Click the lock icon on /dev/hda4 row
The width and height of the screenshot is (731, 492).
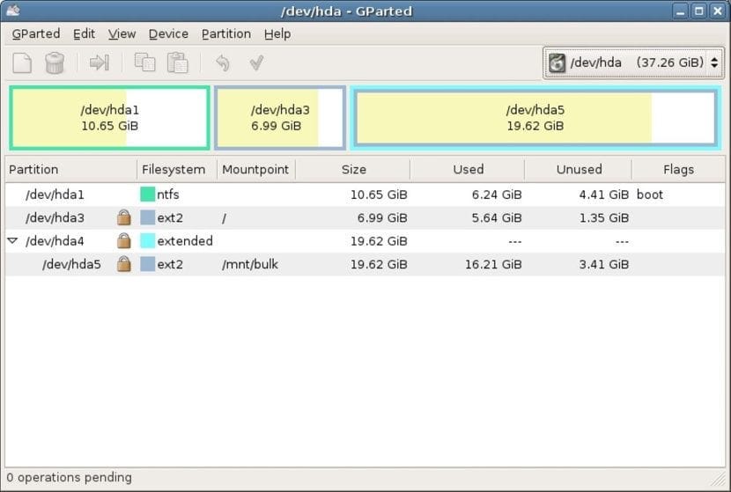tap(123, 241)
